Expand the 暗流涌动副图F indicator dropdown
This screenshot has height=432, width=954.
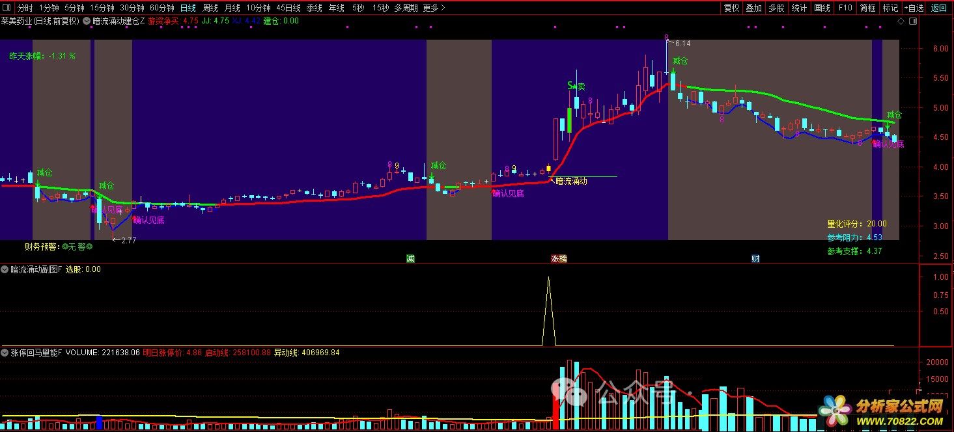tap(5, 269)
